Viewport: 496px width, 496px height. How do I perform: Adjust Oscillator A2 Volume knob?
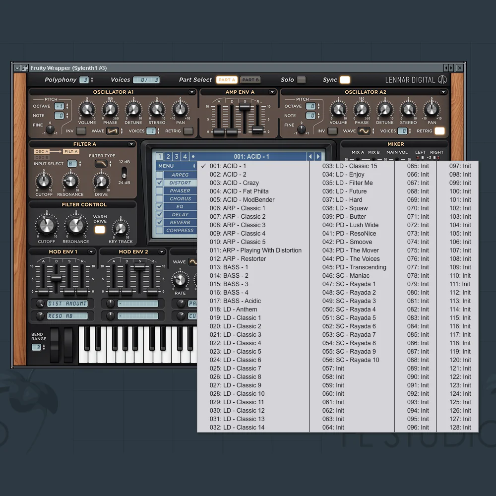click(338, 110)
